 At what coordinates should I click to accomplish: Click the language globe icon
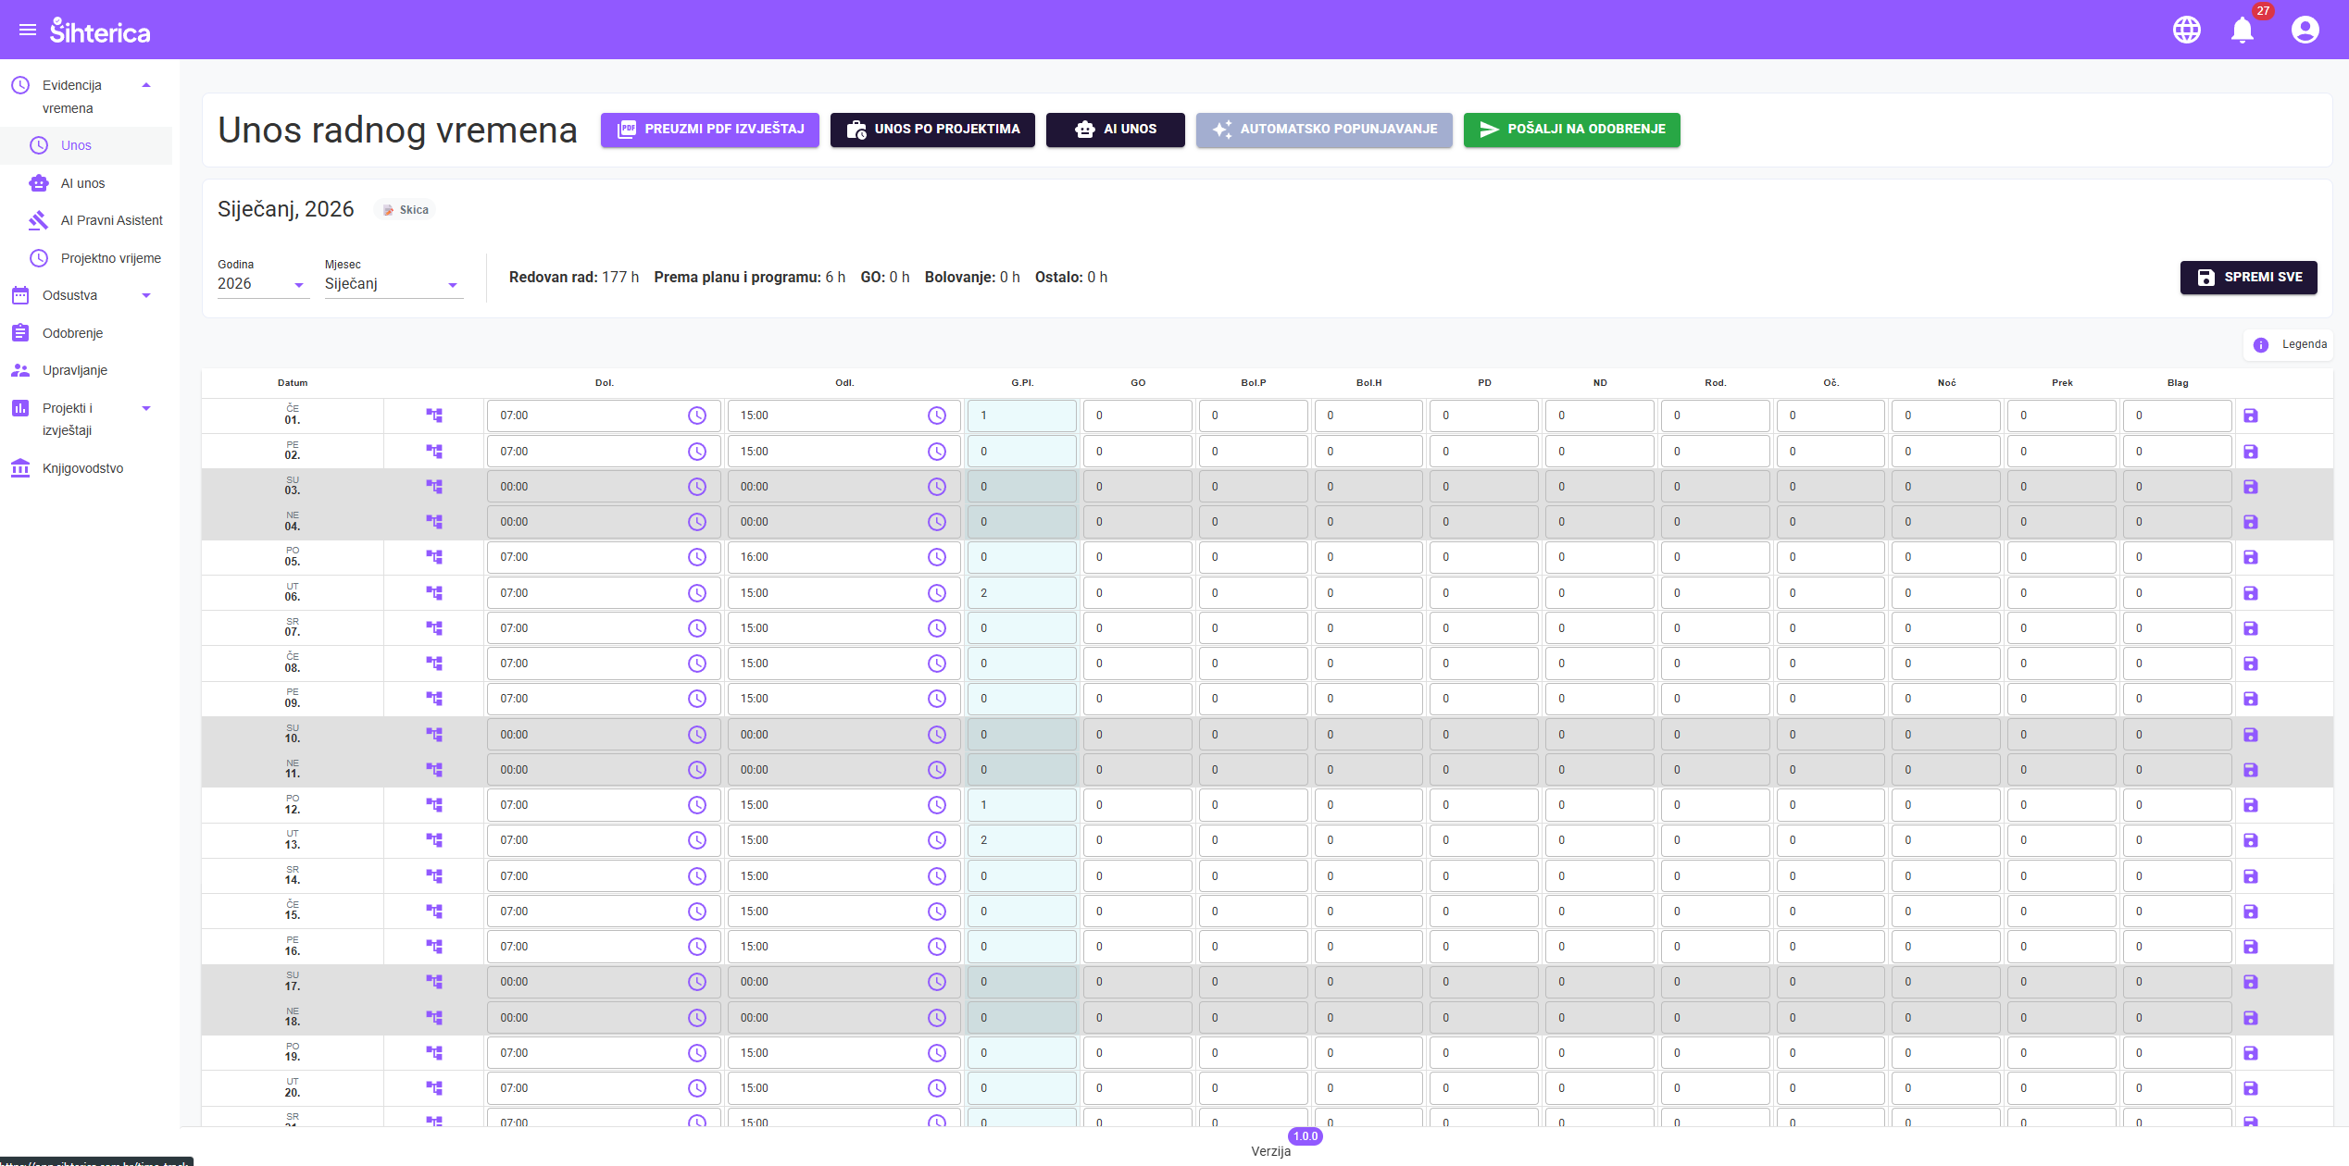[x=2186, y=31]
